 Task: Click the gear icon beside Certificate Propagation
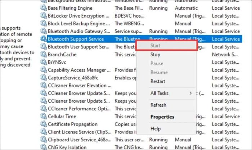(44, 124)
